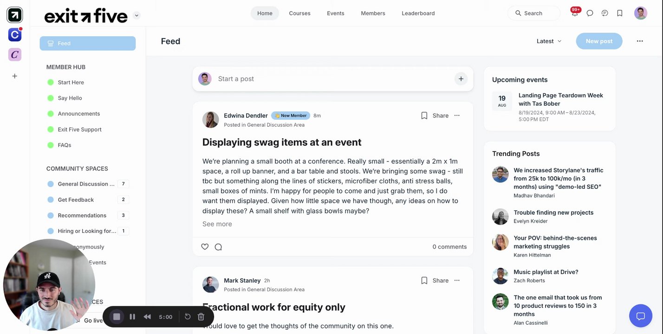Pause the screen recording

click(x=132, y=317)
